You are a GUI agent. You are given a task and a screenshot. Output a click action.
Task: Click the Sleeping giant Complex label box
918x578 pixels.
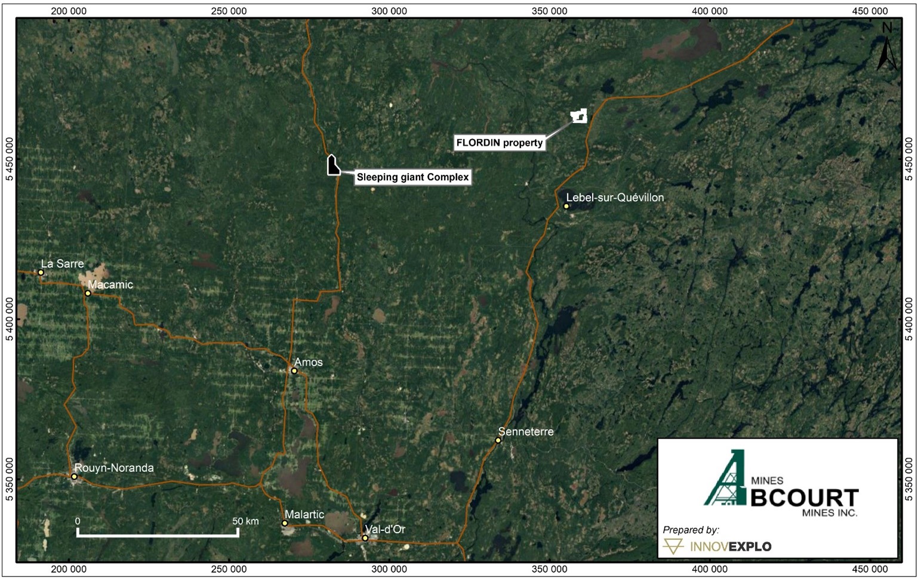pyautogui.click(x=412, y=177)
